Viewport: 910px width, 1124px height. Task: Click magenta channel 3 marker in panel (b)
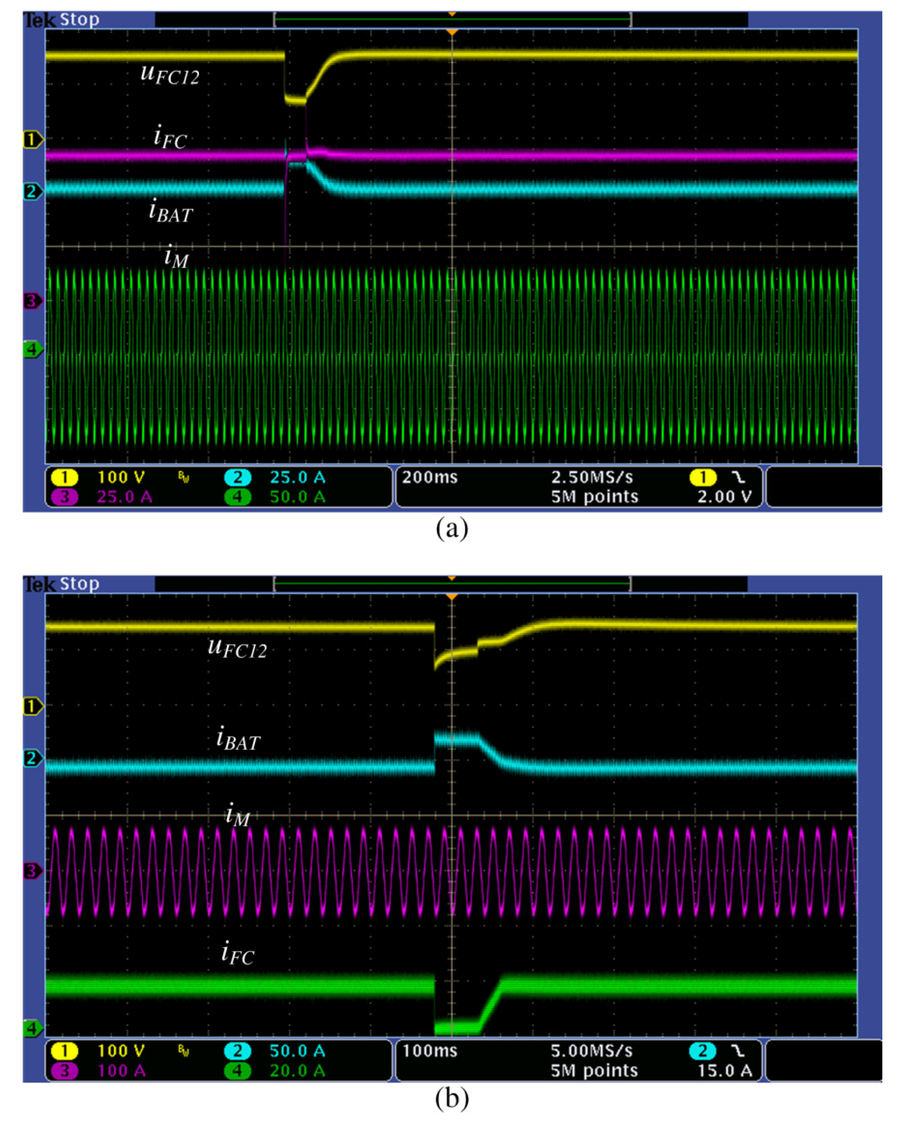33,871
